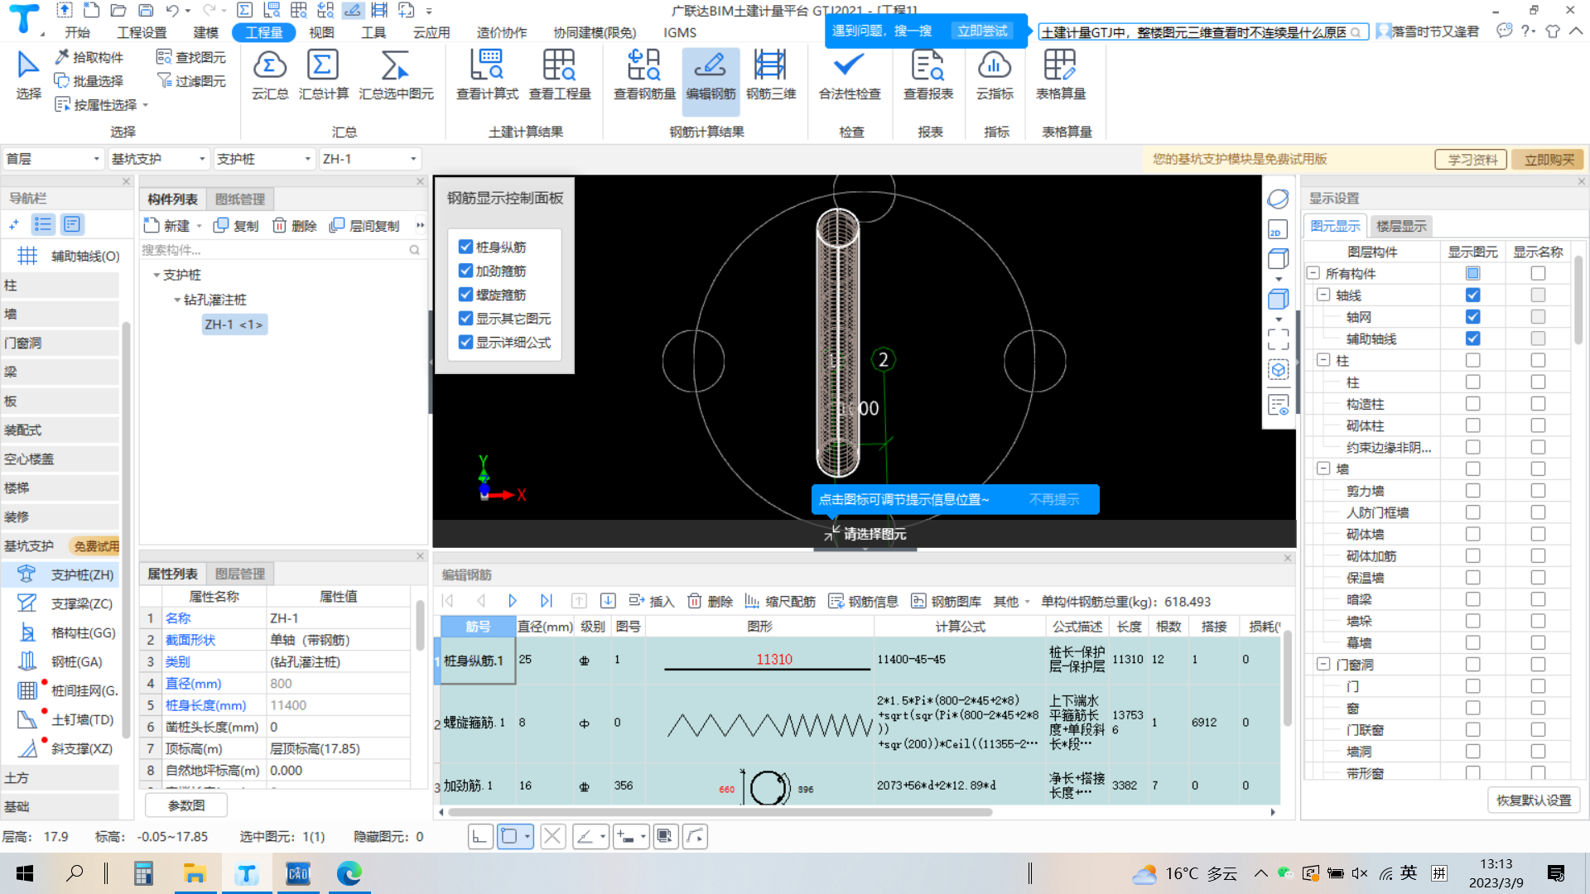Screen dimensions: 1590x894
Task: Toggle 显示详细公式 checkbox
Action: pos(465,342)
